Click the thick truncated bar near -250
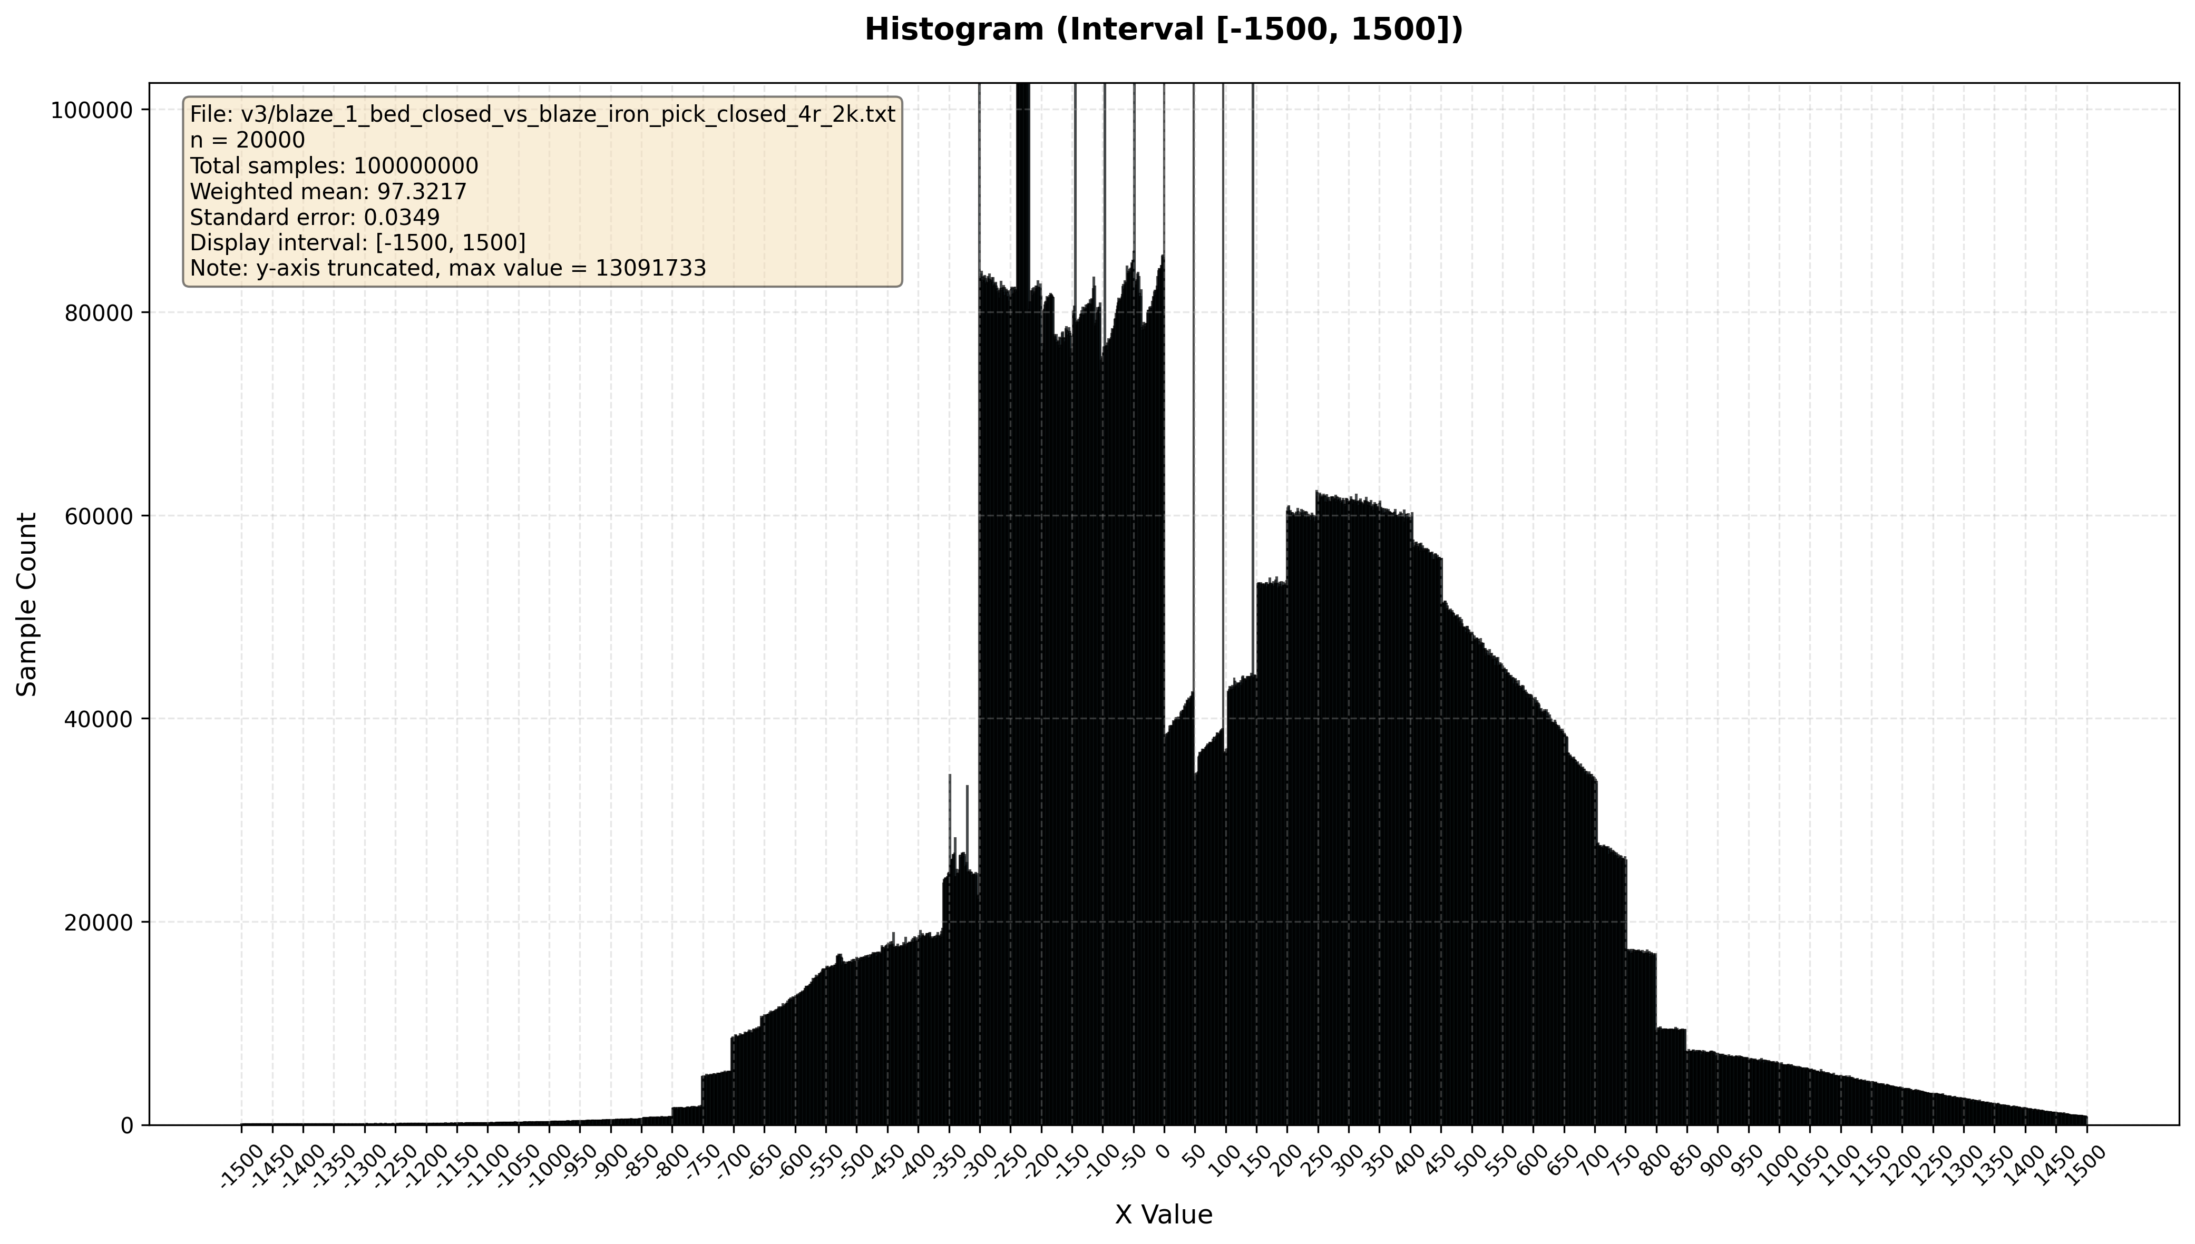The width and height of the screenshot is (2195, 1244). pos(1023,171)
